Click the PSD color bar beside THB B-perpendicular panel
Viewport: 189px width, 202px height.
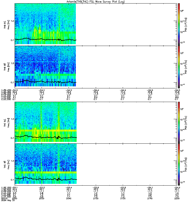(179, 24)
